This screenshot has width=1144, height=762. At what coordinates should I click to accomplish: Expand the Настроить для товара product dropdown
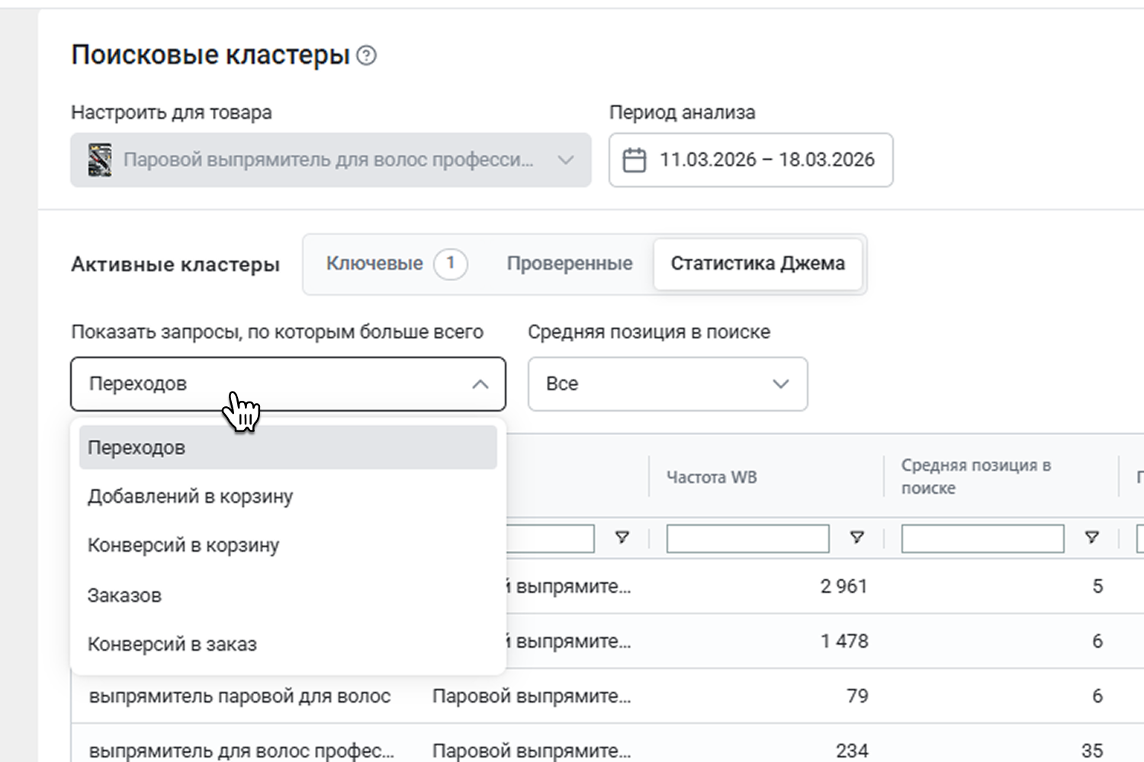pyautogui.click(x=565, y=160)
